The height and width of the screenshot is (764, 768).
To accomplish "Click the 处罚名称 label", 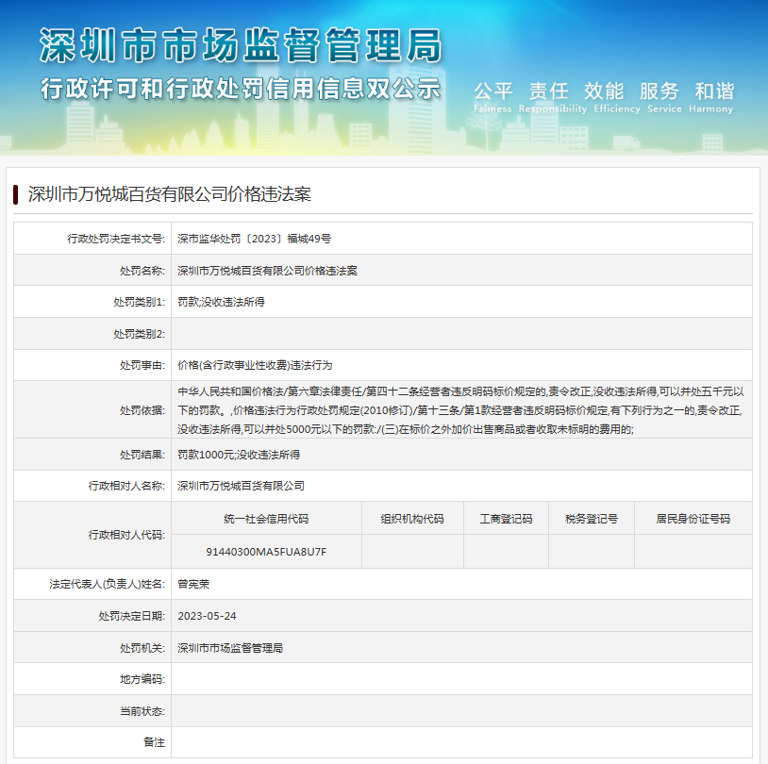I will coord(142,271).
